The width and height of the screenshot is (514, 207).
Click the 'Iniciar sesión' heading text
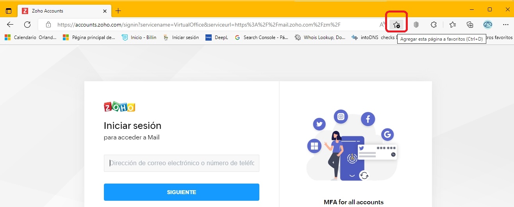tap(132, 126)
